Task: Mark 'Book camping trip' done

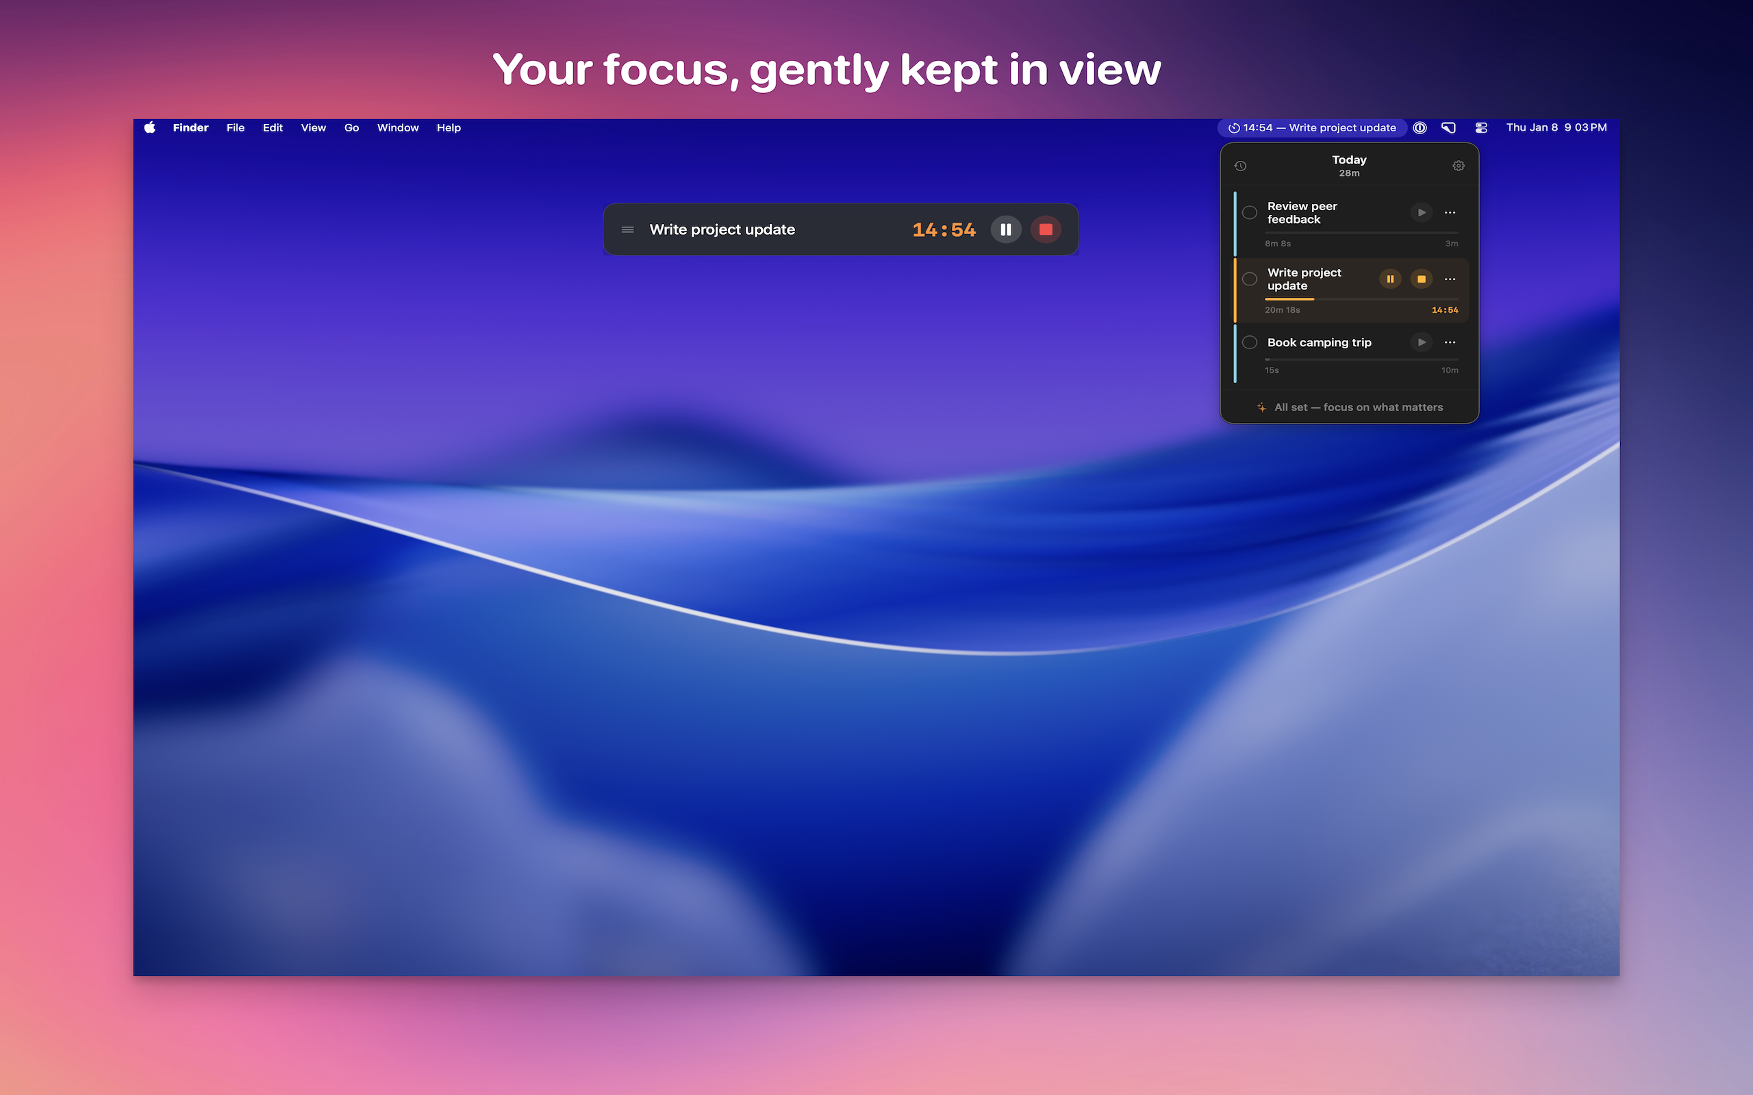Action: pyautogui.click(x=1249, y=342)
